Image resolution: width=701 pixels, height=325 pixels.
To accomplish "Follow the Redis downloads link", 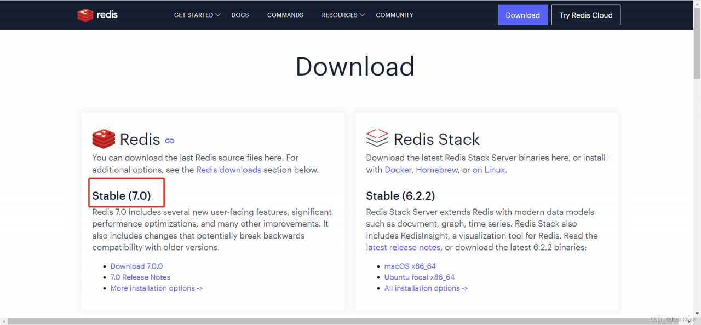I will pyautogui.click(x=229, y=170).
